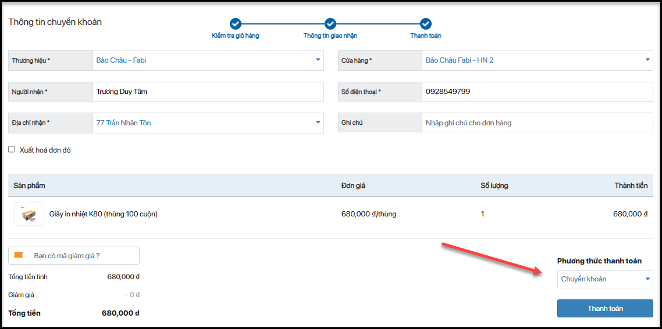Screen dimensions: 662x329
Task: Click the Kiểm tra giỏ hàng step checkmark
Action: click(x=235, y=24)
